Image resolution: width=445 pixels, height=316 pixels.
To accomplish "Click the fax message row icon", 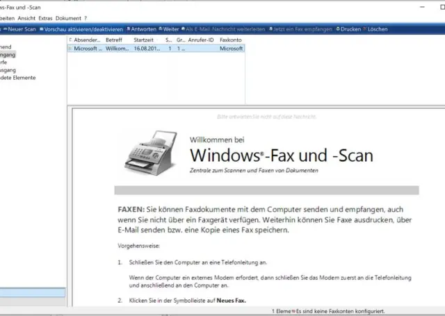I will 70,49.
